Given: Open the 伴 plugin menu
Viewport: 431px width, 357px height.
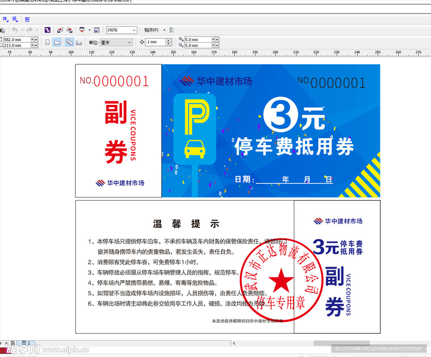Looking at the screenshot, I should pyautogui.click(x=5, y=19).
